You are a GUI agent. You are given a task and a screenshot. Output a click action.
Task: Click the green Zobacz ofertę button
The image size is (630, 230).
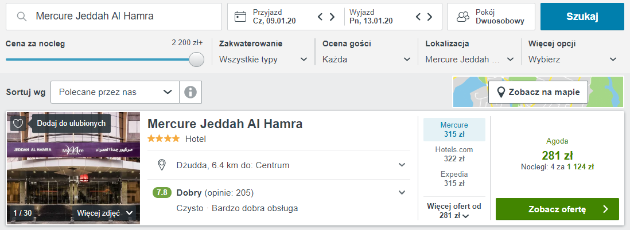tap(557, 209)
